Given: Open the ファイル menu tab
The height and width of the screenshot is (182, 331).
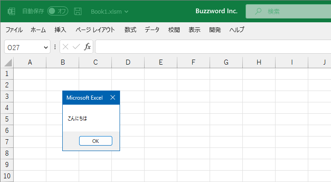Looking at the screenshot, I should [x=14, y=30].
